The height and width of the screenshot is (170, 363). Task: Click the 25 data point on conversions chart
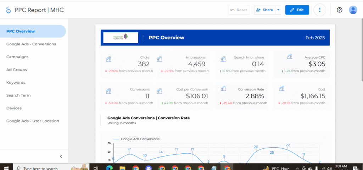tap(272, 148)
